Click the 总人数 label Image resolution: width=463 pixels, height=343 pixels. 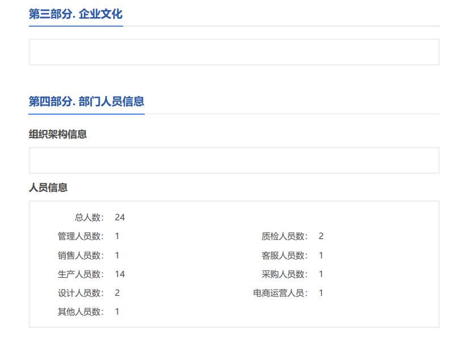(89, 217)
